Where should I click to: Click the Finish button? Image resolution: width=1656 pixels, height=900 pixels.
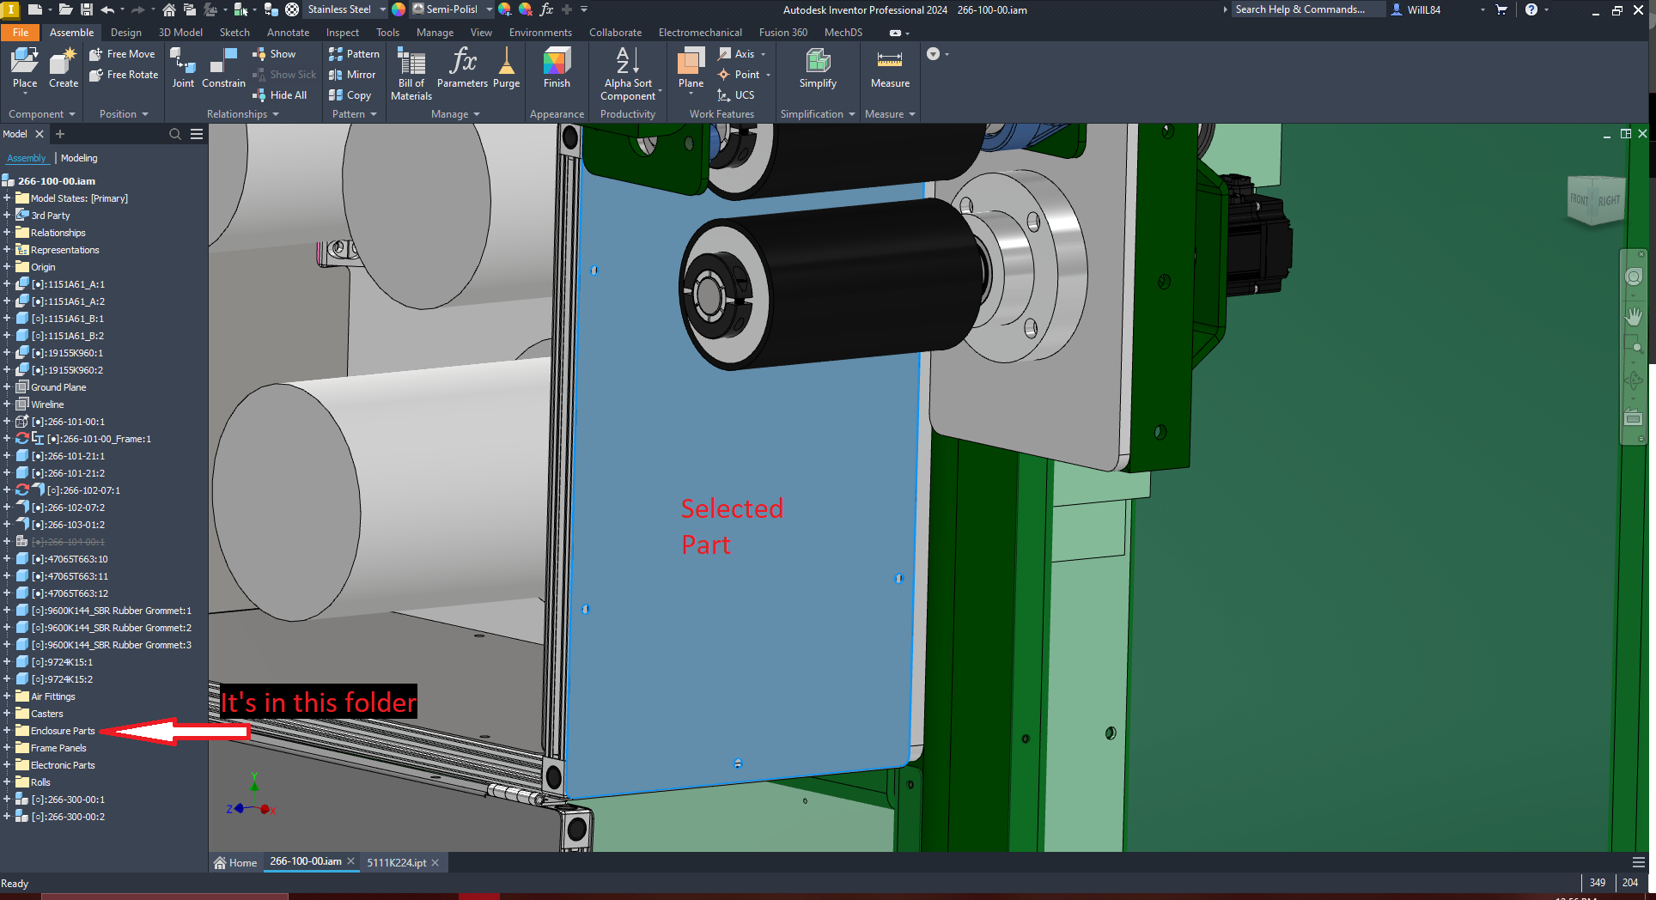pyautogui.click(x=557, y=69)
